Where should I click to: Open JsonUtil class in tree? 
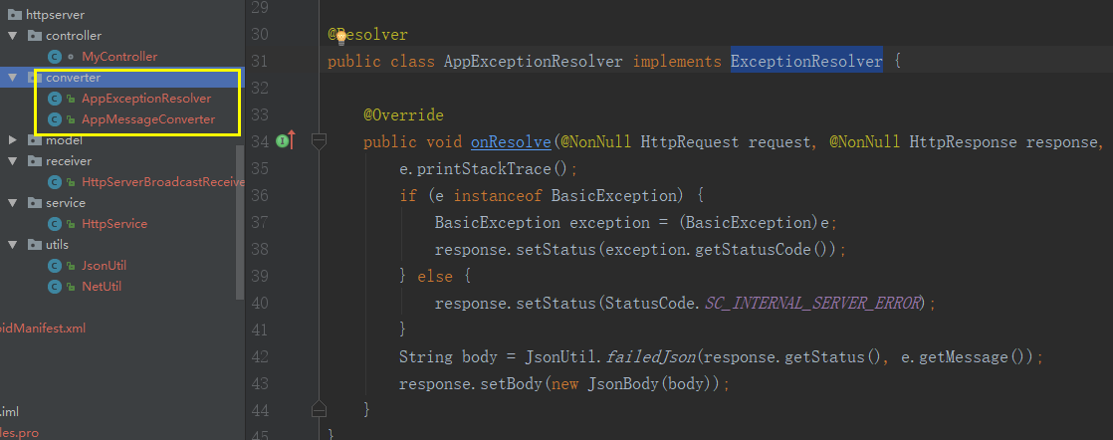(x=104, y=266)
